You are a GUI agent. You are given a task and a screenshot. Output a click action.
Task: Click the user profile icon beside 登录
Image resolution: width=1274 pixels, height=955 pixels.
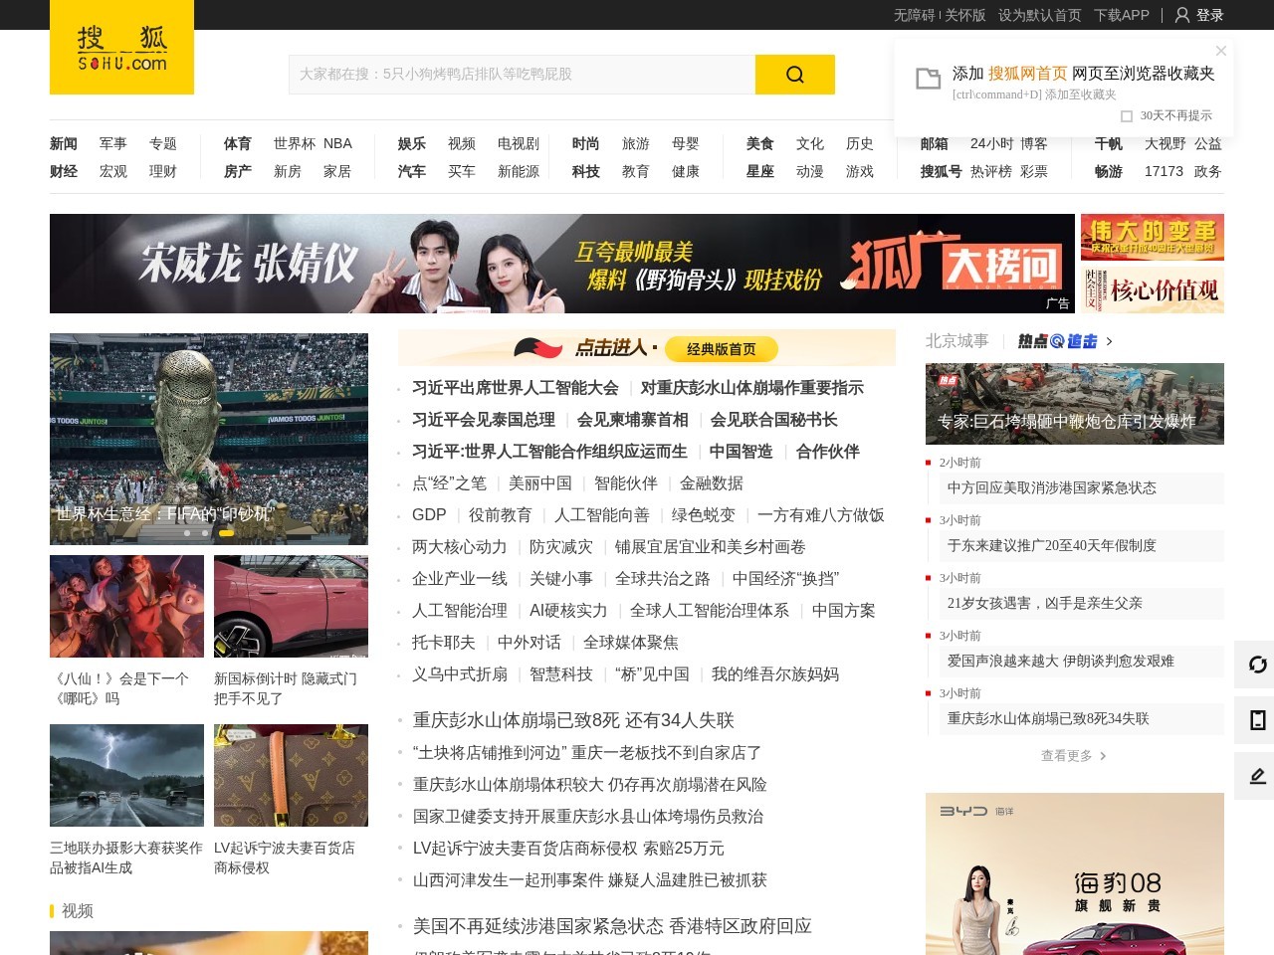tap(1182, 15)
